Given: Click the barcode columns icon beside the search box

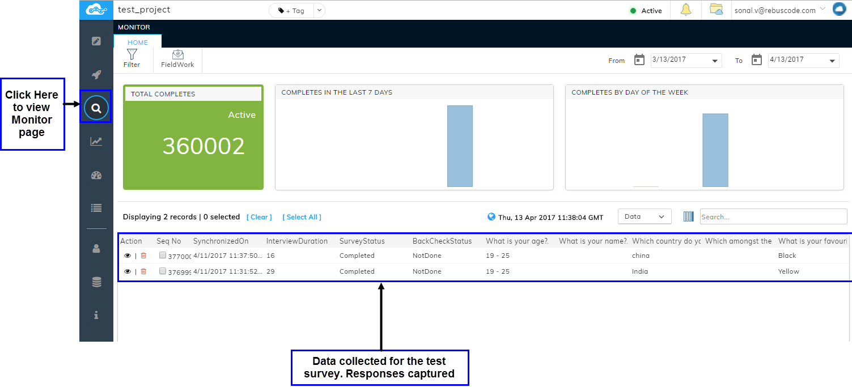Looking at the screenshot, I should 689,216.
